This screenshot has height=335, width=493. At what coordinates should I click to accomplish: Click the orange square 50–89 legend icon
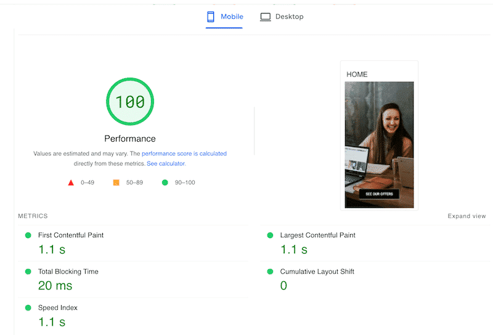pyautogui.click(x=116, y=182)
